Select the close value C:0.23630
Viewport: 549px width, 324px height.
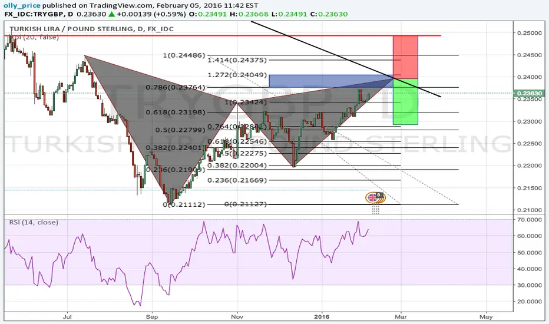[x=329, y=14]
